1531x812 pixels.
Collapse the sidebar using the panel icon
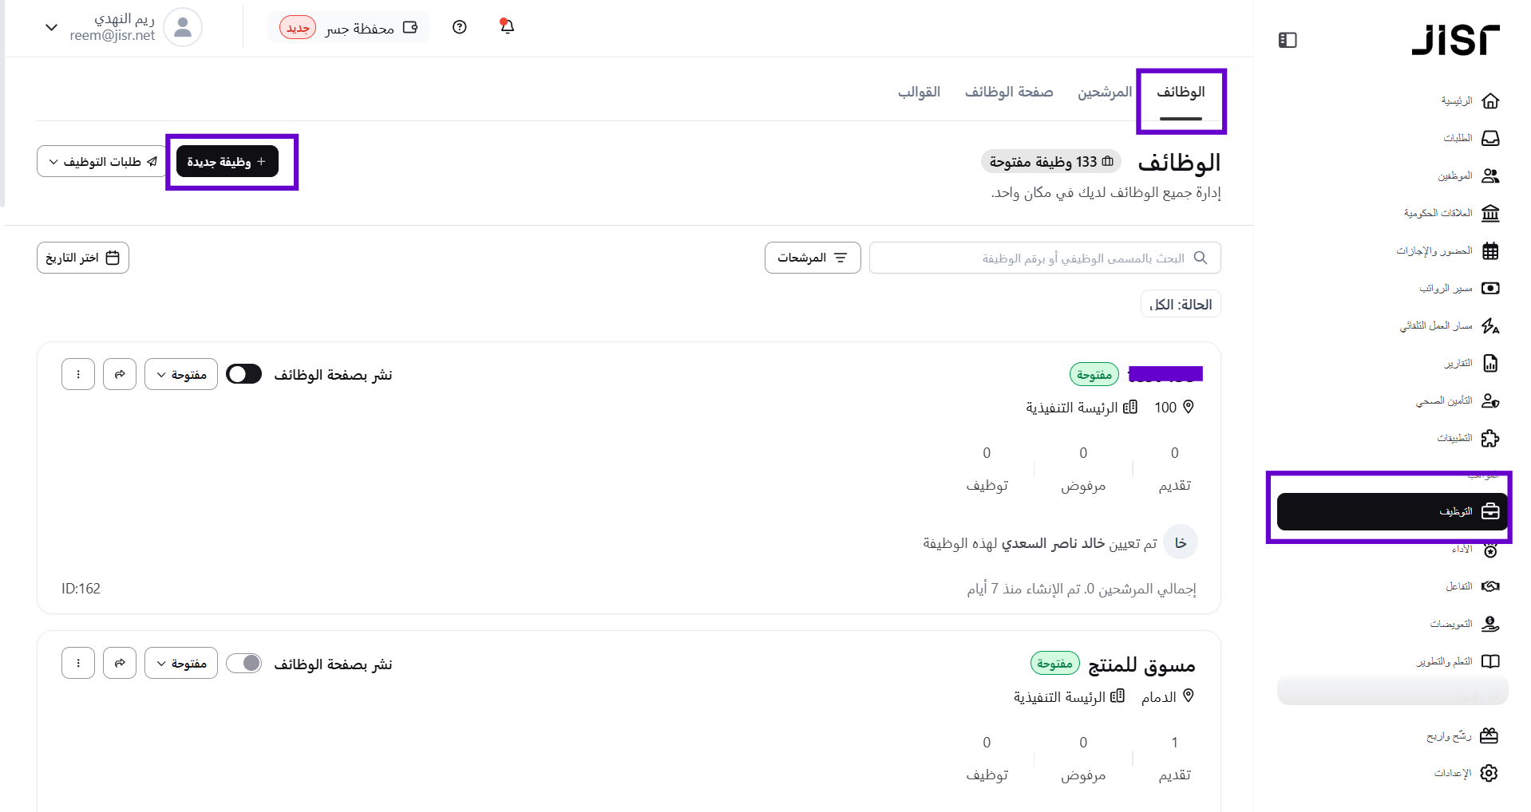(x=1288, y=40)
